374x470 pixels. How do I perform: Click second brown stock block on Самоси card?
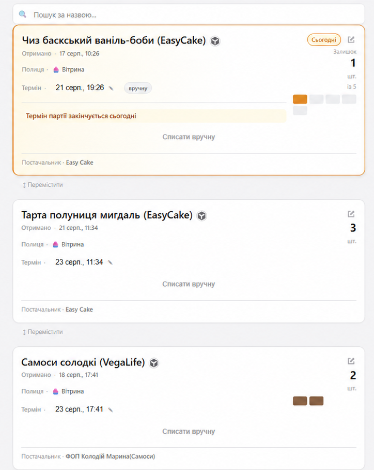tap(316, 401)
